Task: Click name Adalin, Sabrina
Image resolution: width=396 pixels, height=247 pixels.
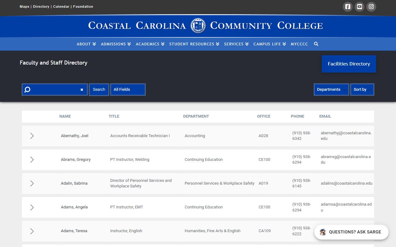Action: (74, 183)
